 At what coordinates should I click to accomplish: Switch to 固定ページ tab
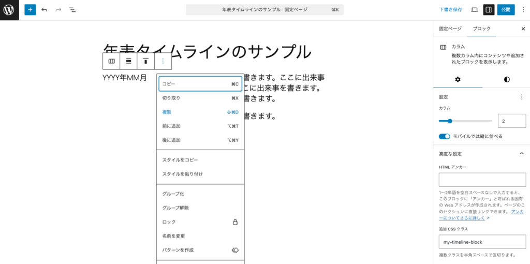click(x=450, y=29)
